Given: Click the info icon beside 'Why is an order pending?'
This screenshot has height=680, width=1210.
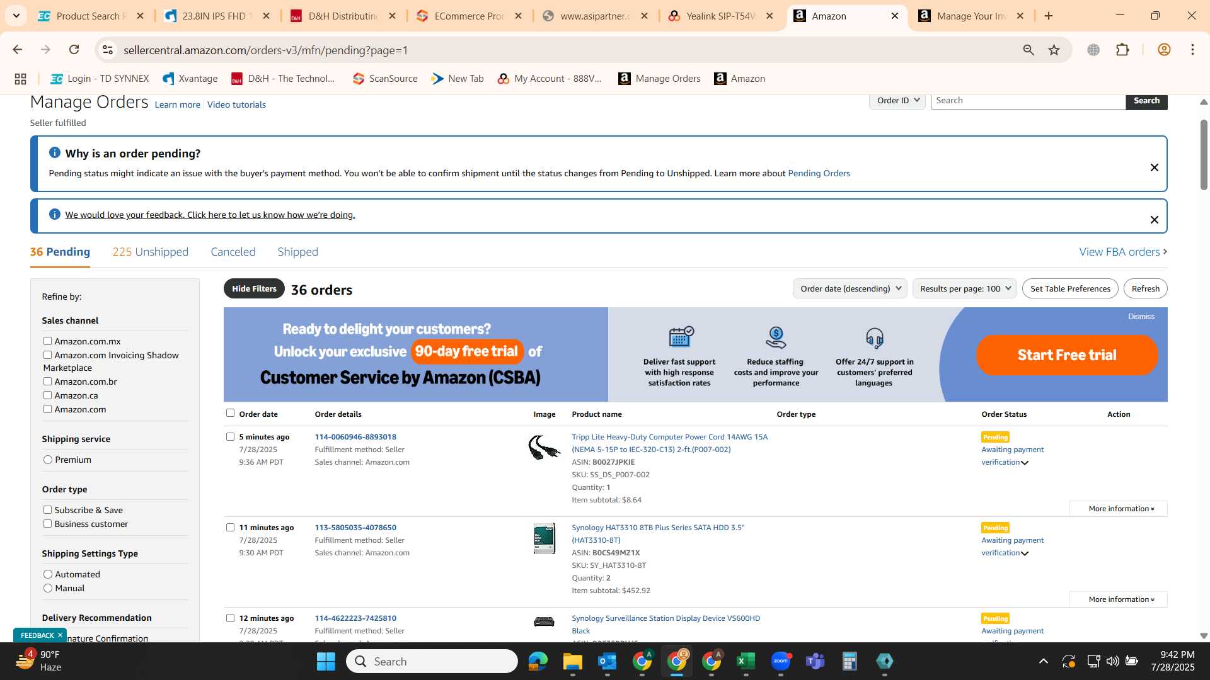Looking at the screenshot, I should coord(55,152).
